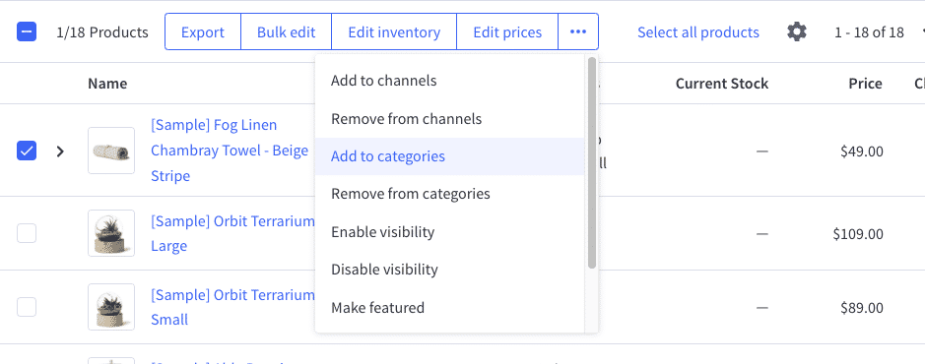Click the dropdown menu scrollbar
This screenshot has width=925, height=364.
coord(592,163)
